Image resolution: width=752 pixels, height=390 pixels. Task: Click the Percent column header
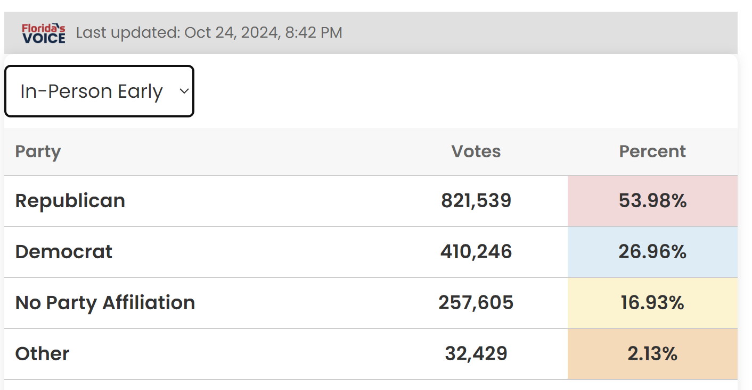[x=652, y=151]
